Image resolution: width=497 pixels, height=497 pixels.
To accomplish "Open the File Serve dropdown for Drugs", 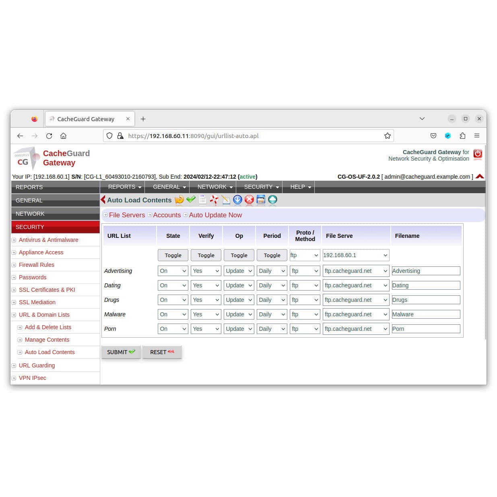I will point(355,300).
